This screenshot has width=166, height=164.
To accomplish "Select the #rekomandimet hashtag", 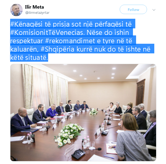I will tap(70, 41).
